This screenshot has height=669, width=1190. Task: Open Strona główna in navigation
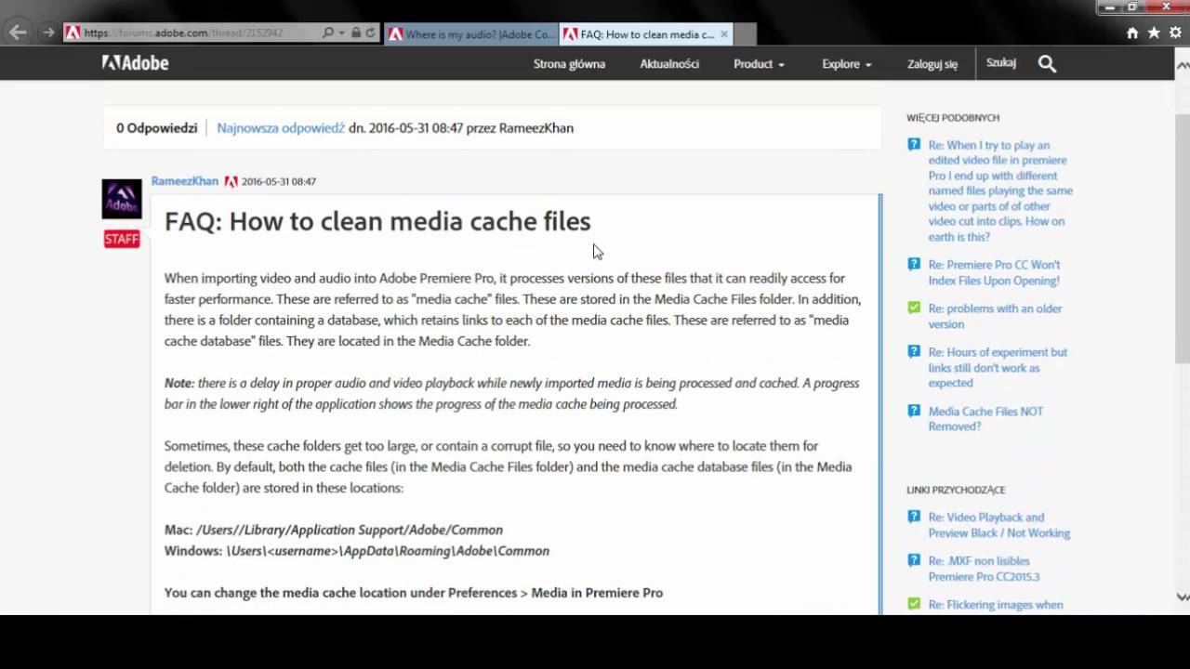tap(569, 64)
